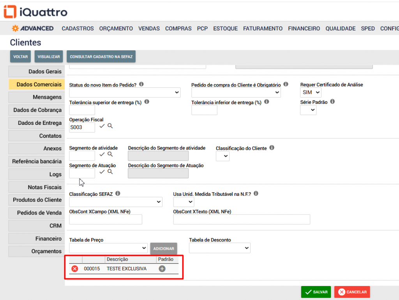
Task: Open Pedido de compra do Cliente é Obrigatório dropdown
Action: point(236,92)
